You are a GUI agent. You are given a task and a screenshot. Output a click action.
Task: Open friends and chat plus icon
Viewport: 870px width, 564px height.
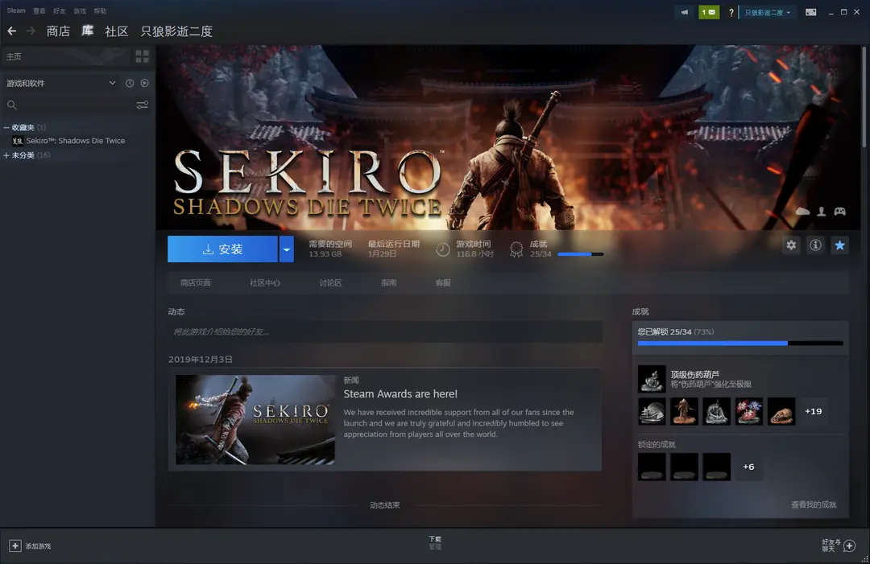(850, 545)
